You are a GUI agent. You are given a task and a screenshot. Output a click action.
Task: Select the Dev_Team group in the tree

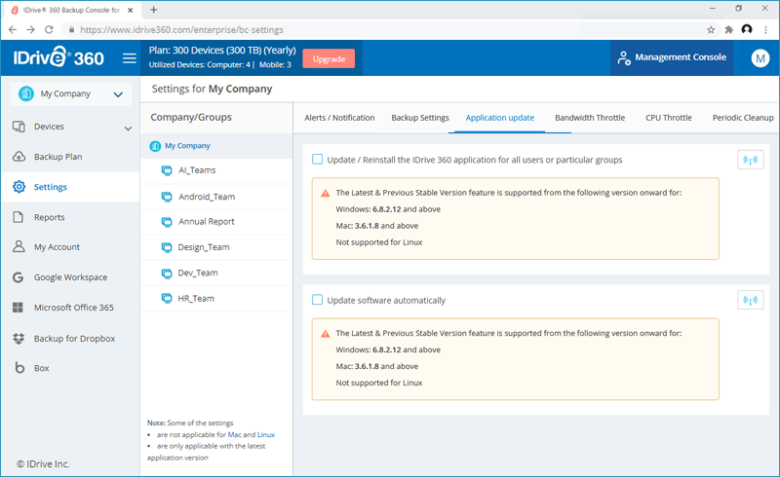(197, 273)
